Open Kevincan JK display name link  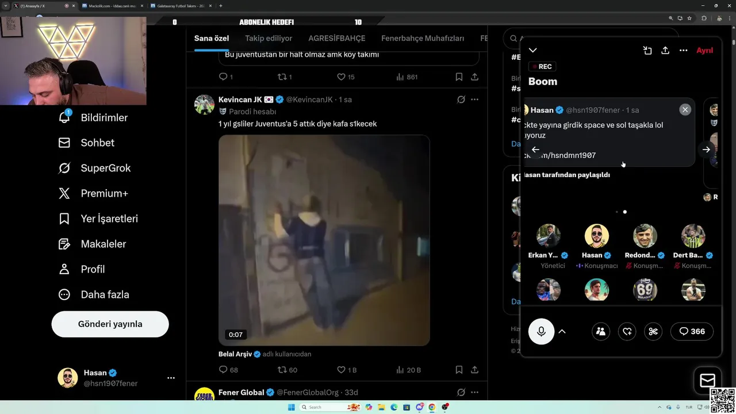pyautogui.click(x=240, y=99)
